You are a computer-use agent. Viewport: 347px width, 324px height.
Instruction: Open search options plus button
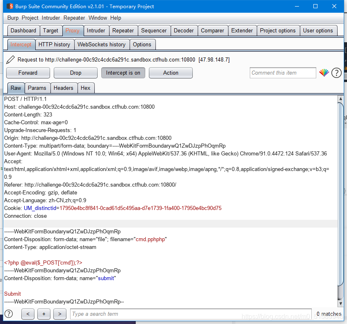[x=44, y=314]
